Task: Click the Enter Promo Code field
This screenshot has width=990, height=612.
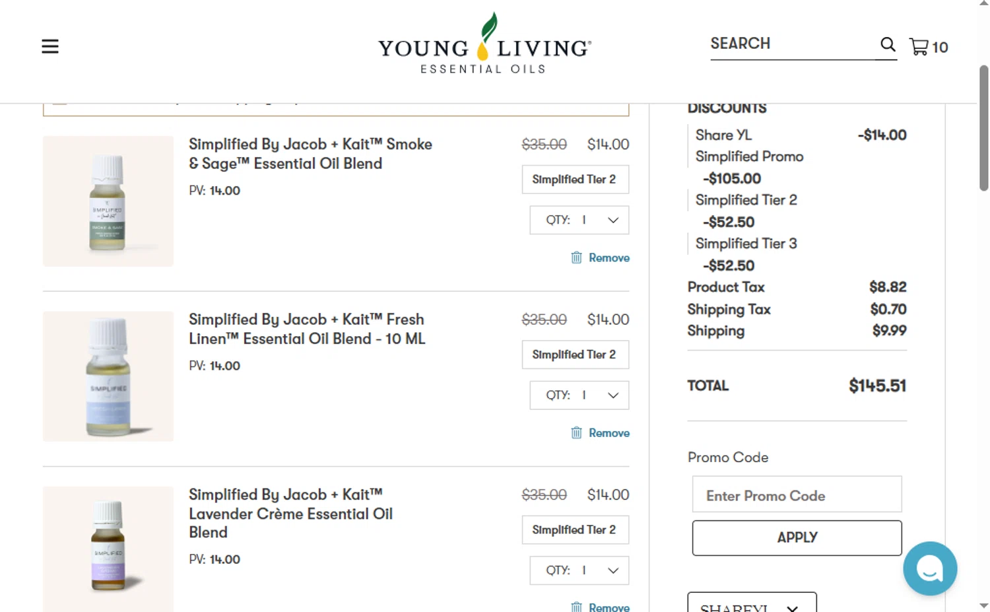Action: (x=797, y=494)
